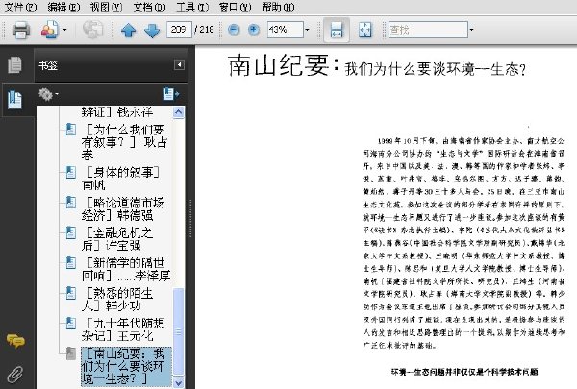Image resolution: width=577 pixels, height=389 pixels.
Task: Go to previous page with up arrow
Action: (x=129, y=31)
